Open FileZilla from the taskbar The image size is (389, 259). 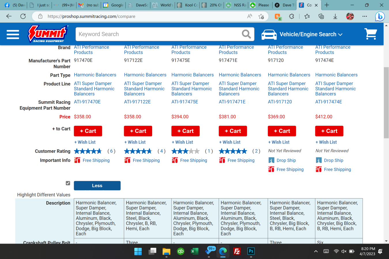237,251
